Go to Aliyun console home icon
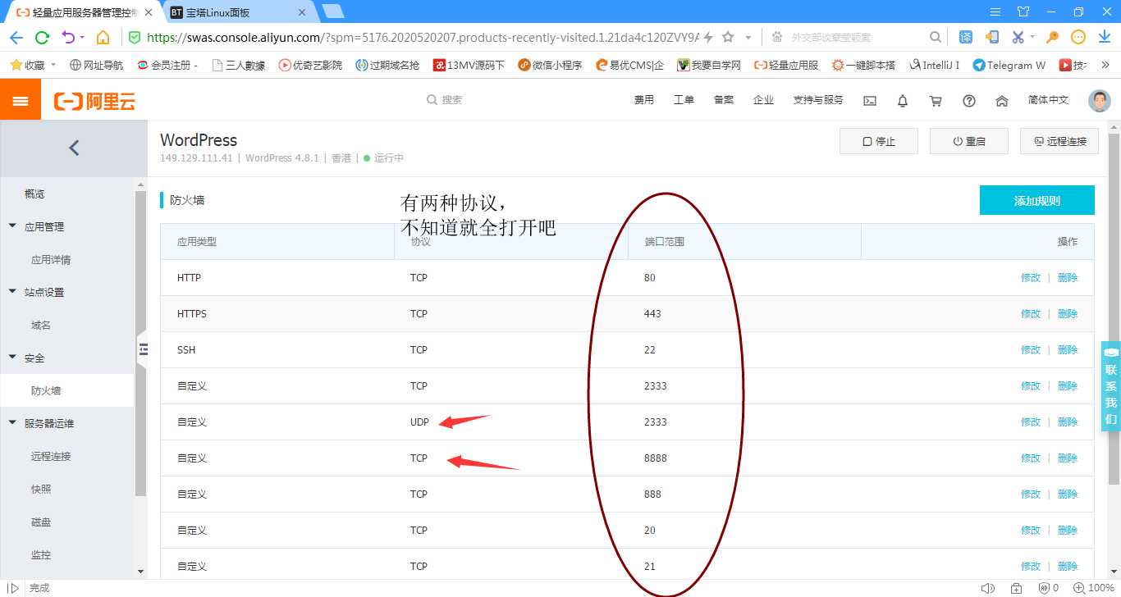This screenshot has height=597, width=1121. (x=1002, y=100)
